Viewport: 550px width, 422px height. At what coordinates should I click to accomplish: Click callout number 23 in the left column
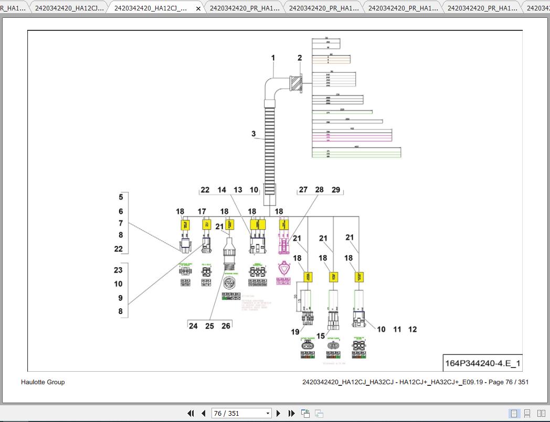pyautogui.click(x=118, y=270)
